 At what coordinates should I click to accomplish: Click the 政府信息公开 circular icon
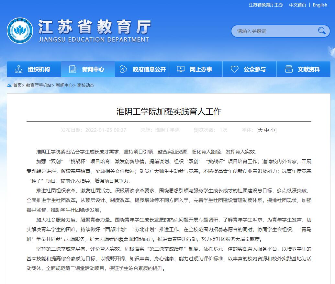pos(123,69)
